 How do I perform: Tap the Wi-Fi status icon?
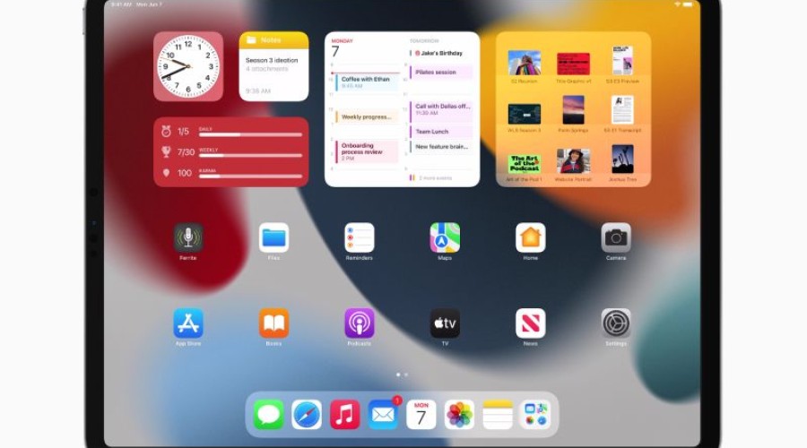coord(677,4)
